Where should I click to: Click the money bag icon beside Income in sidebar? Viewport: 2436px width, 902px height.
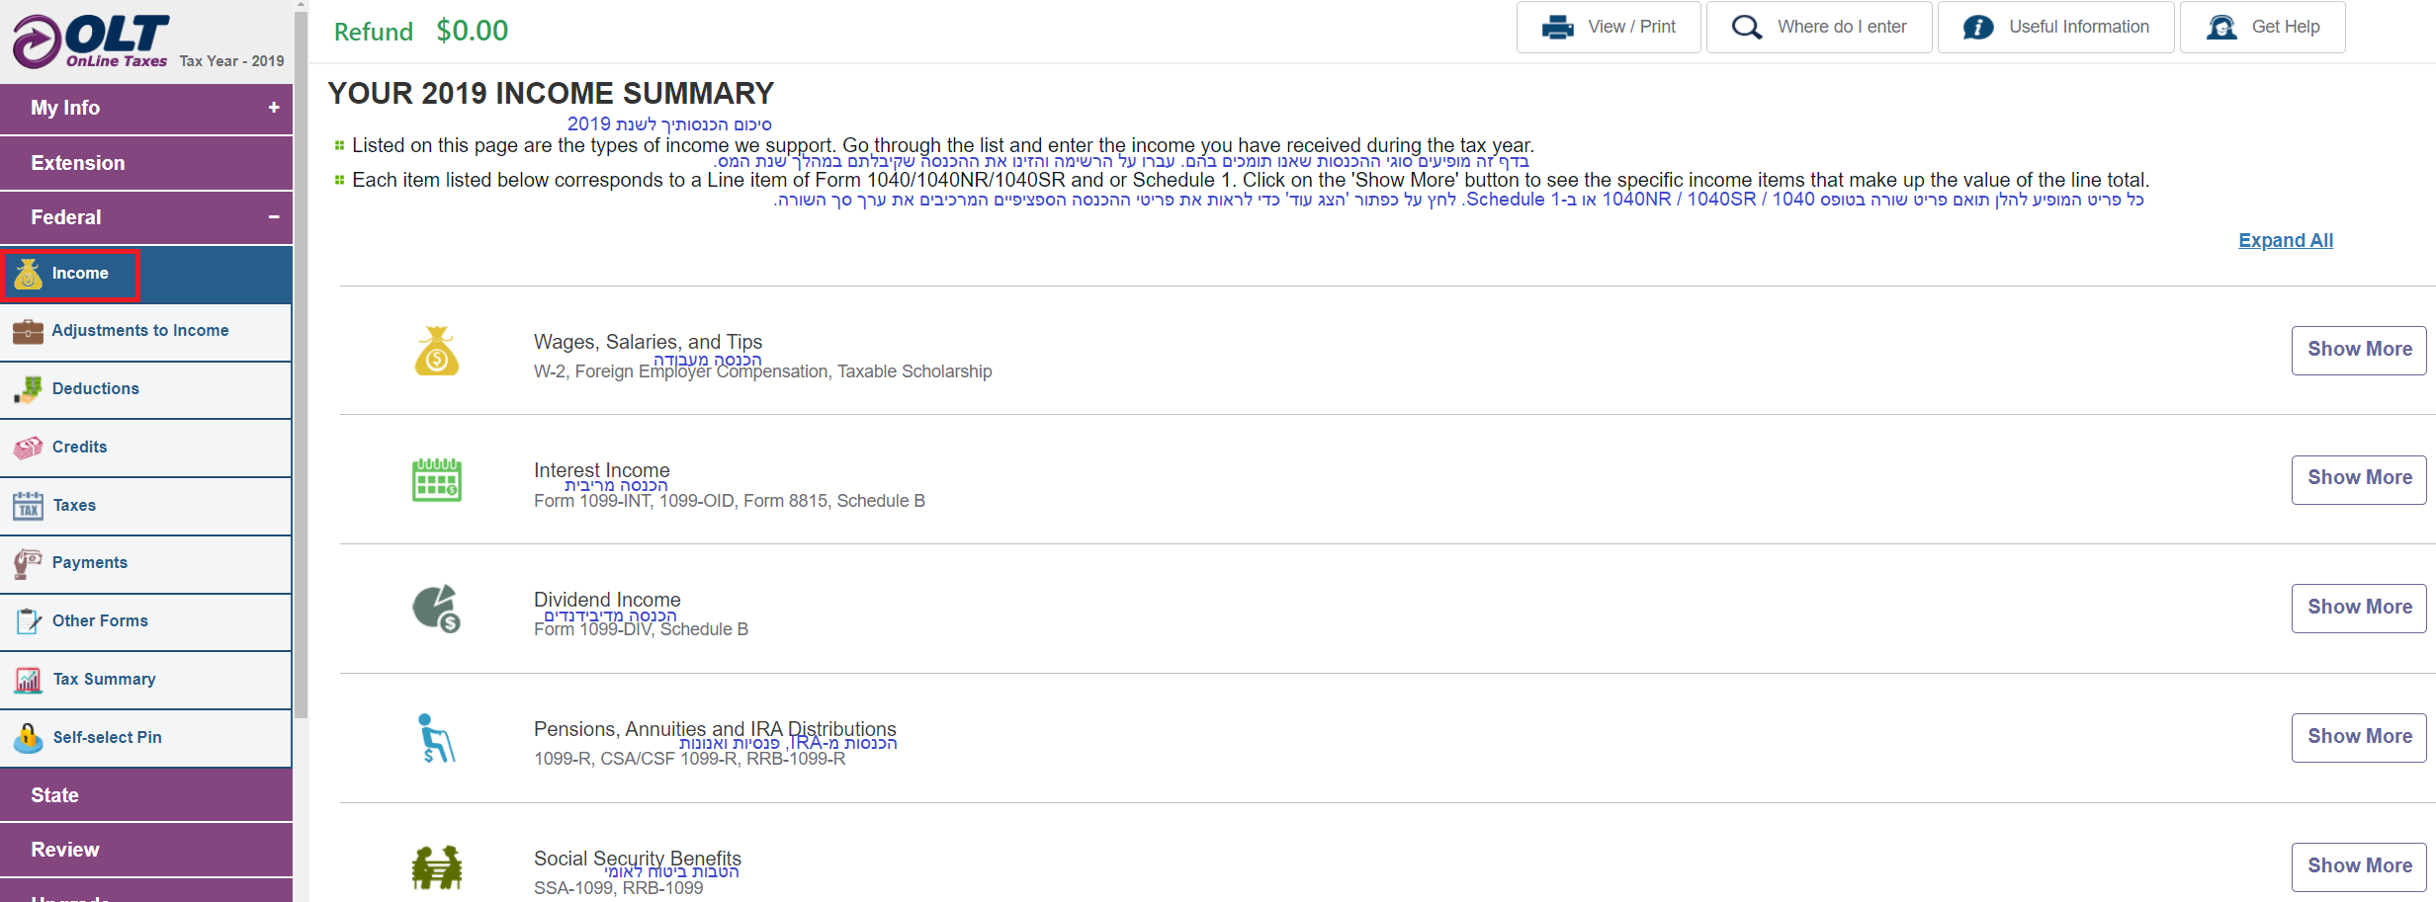[28, 274]
